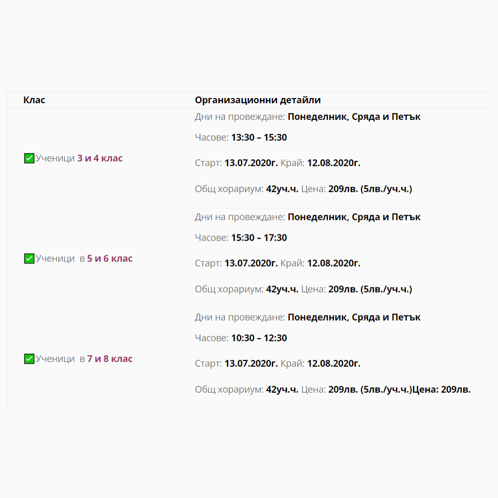Click the green checkmark beside 7 и 8 клас
Viewport: 498px width, 498px height.
(x=29, y=359)
